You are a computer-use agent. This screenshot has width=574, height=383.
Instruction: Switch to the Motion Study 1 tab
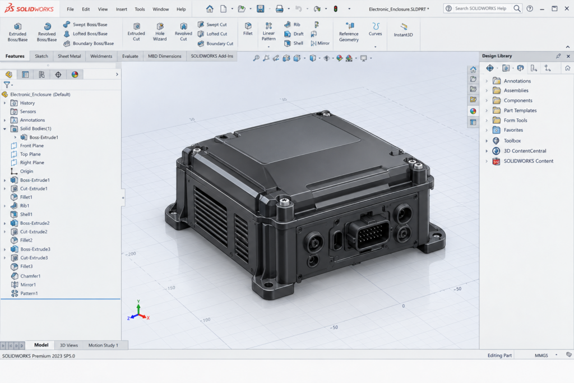coord(103,345)
